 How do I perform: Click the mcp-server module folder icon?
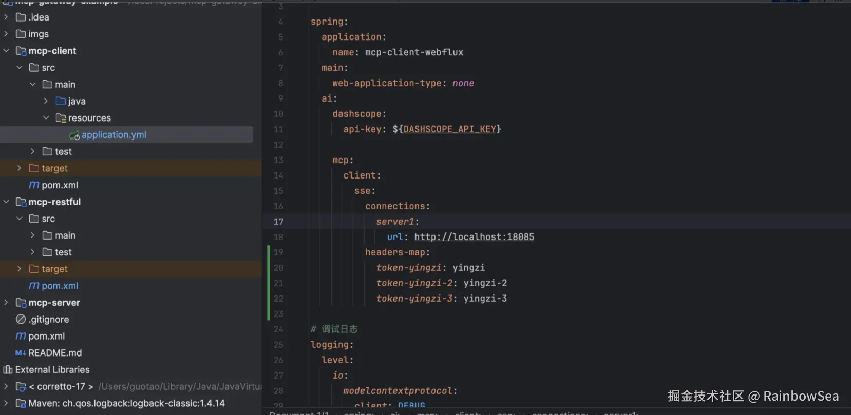[21, 303]
